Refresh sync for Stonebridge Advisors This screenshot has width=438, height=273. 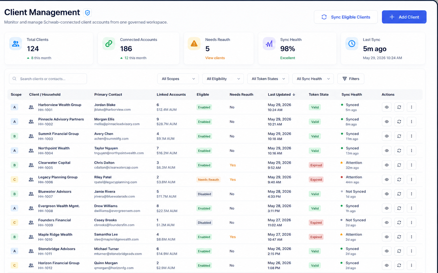click(399, 251)
